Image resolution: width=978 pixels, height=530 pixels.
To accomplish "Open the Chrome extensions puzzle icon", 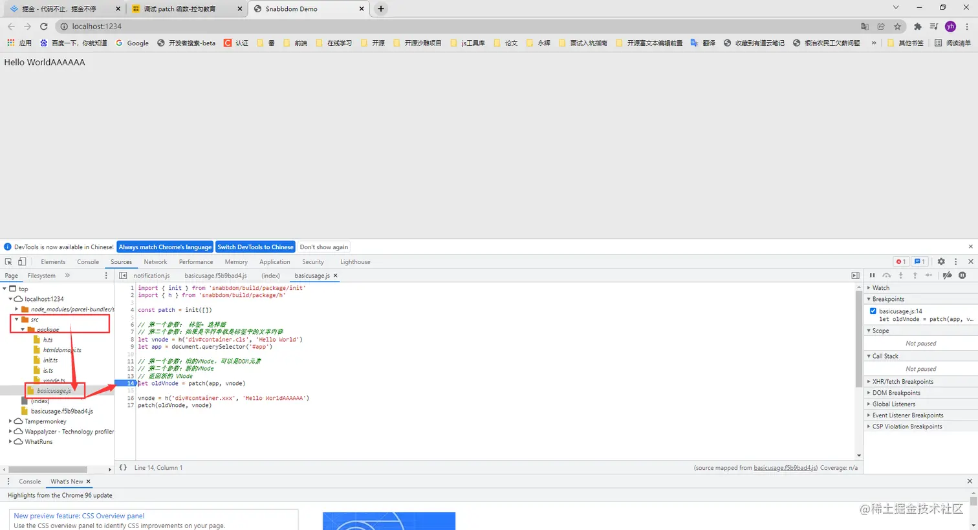I will pyautogui.click(x=917, y=27).
